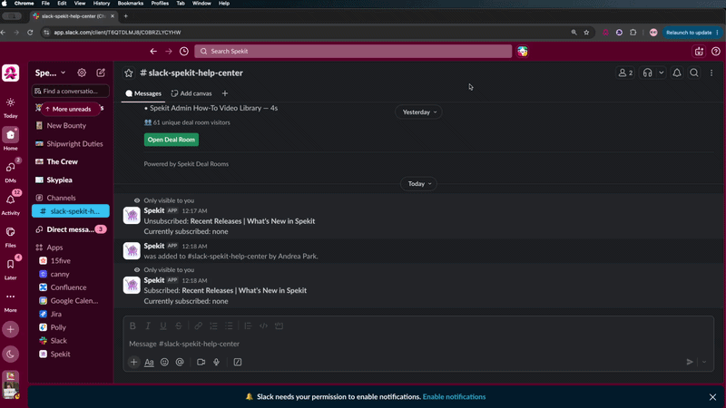Open the More options in left rail
Screen dimensions: 726x408
[x=10, y=301]
